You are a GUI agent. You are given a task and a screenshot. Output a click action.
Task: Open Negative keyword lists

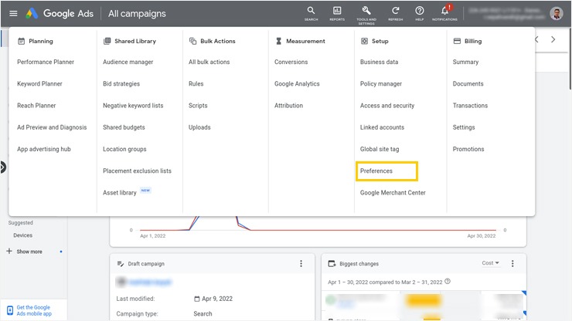pyautogui.click(x=133, y=106)
